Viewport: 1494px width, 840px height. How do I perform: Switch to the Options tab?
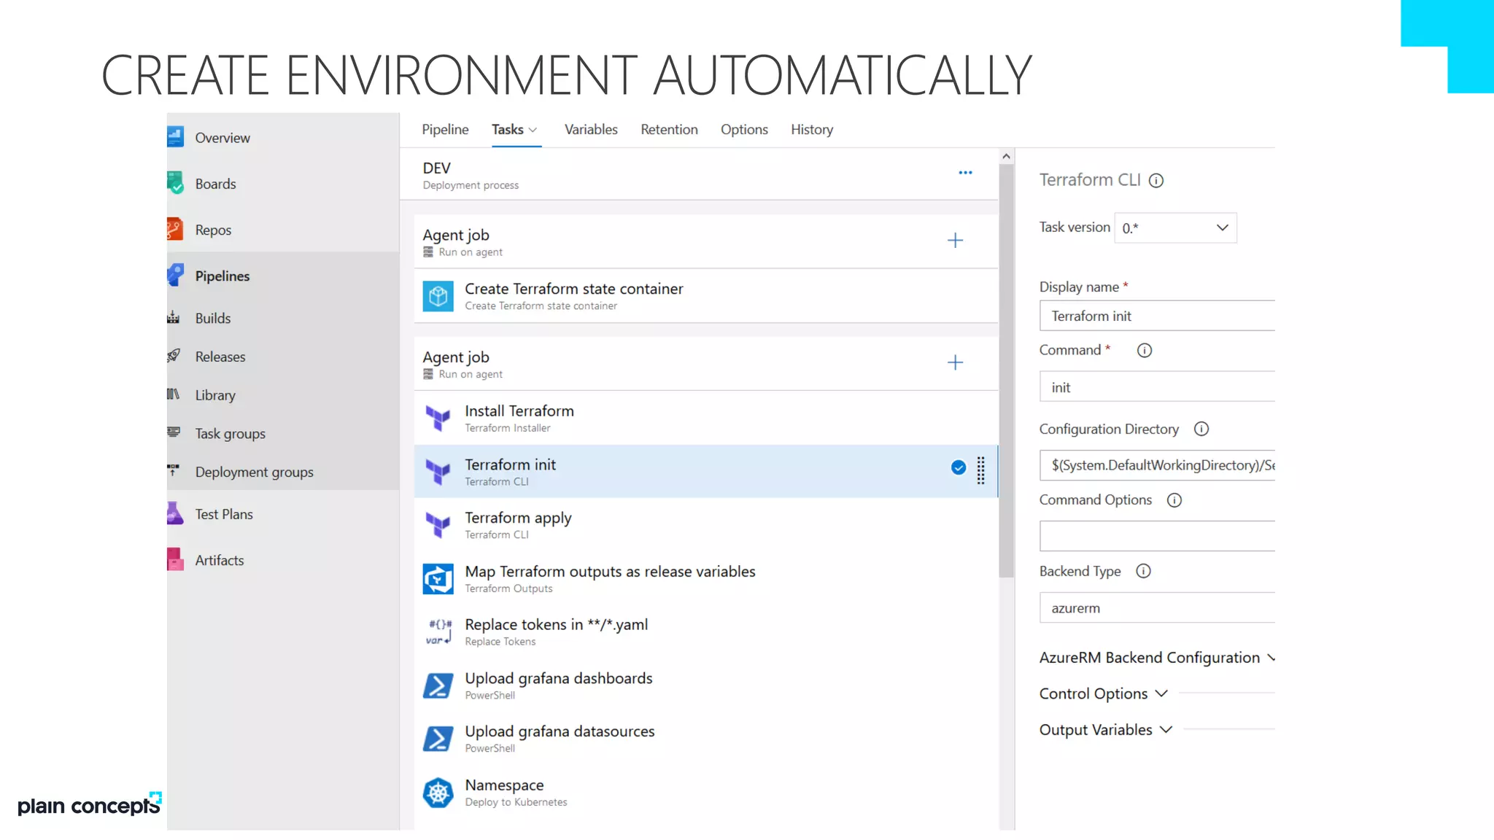pyautogui.click(x=744, y=129)
